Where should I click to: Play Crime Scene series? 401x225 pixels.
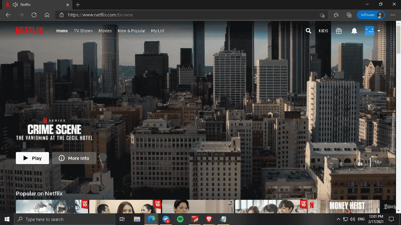32,158
